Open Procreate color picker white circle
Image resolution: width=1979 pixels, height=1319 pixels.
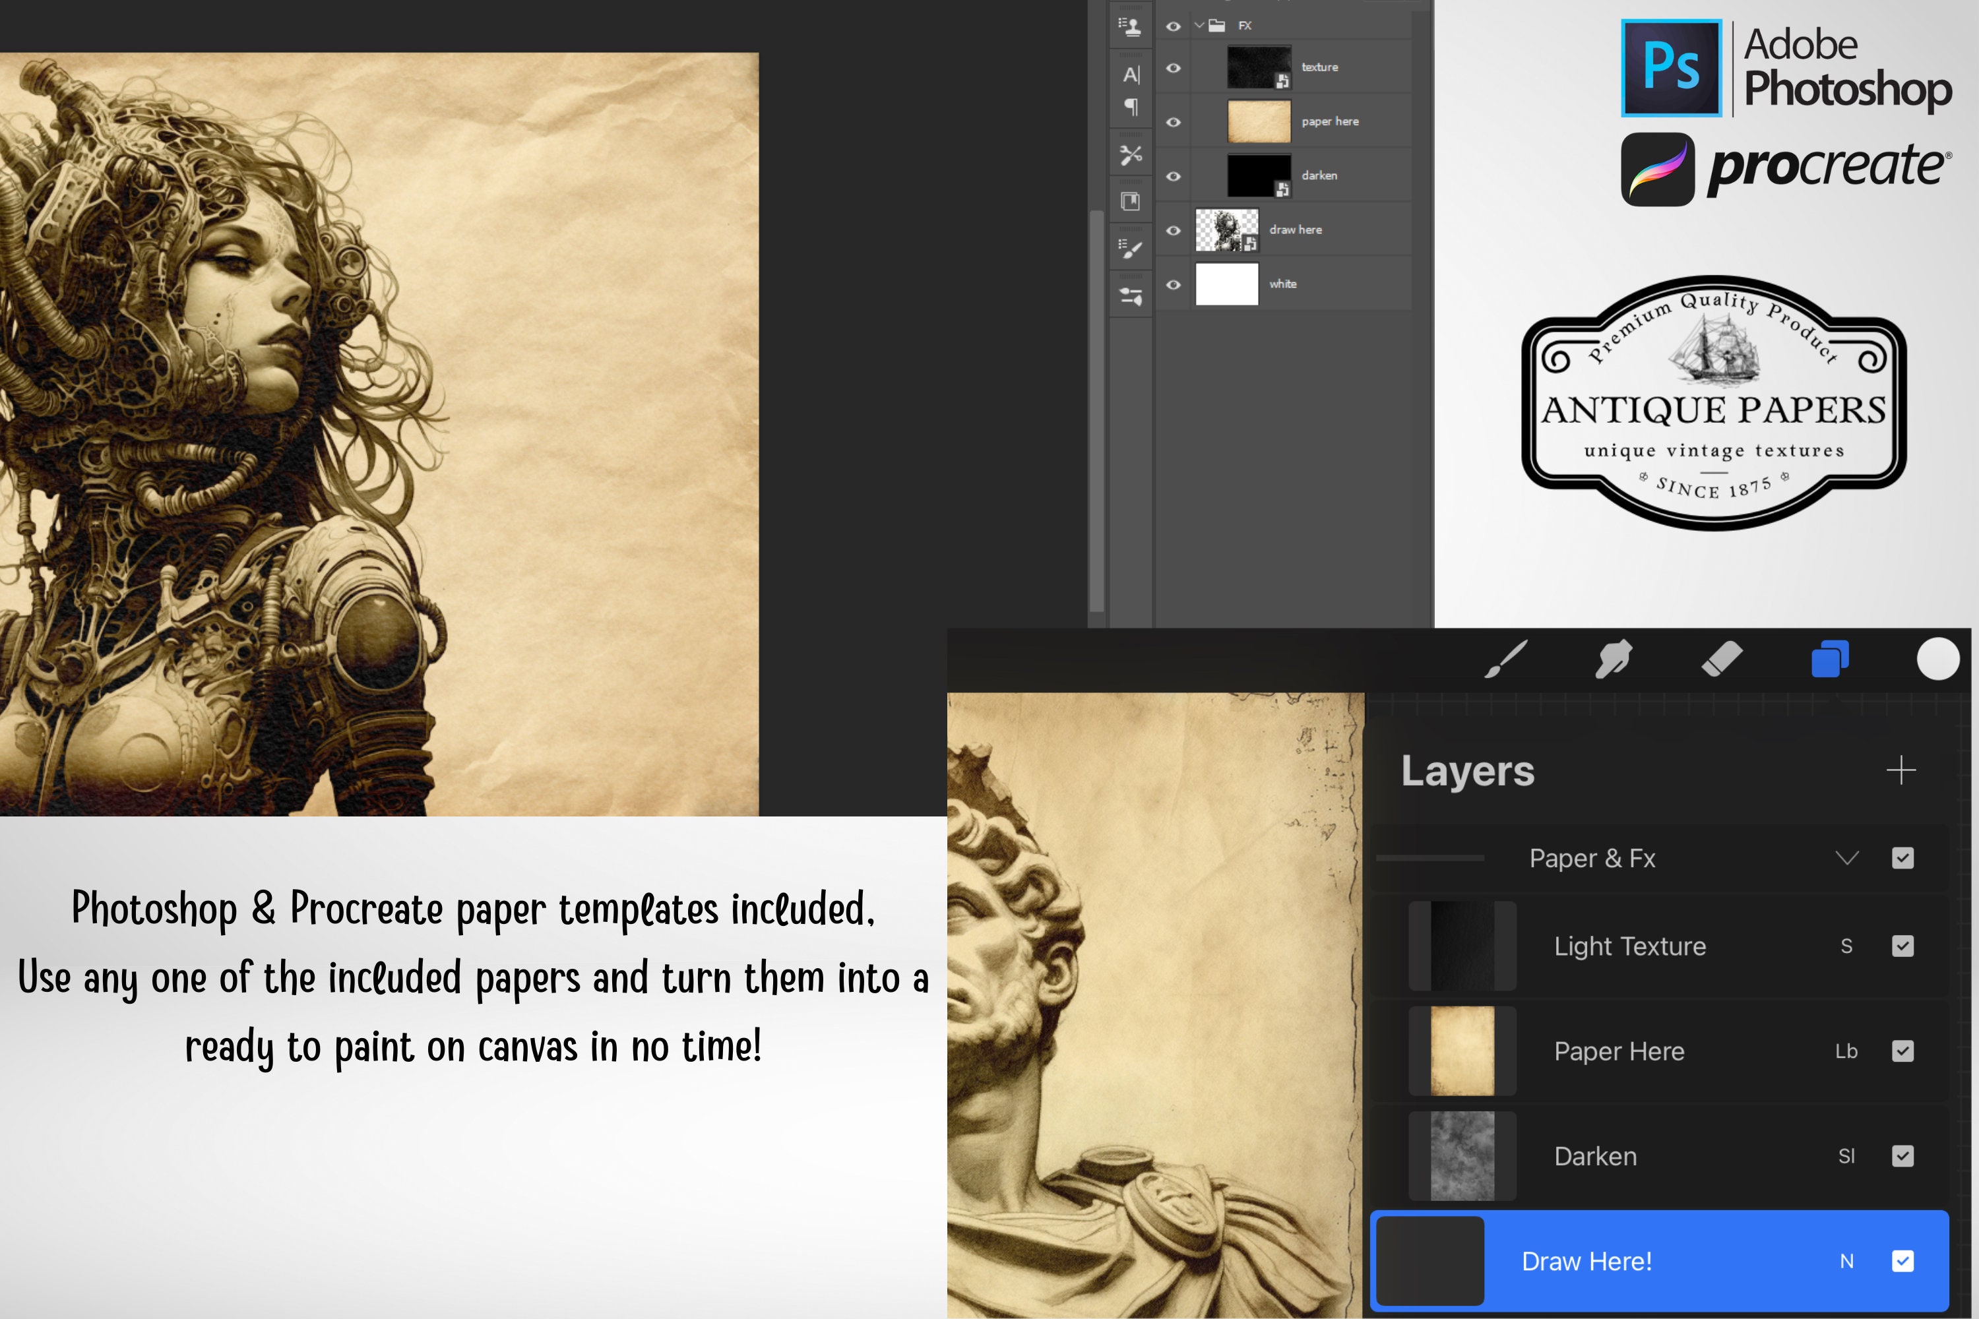pos(1938,659)
